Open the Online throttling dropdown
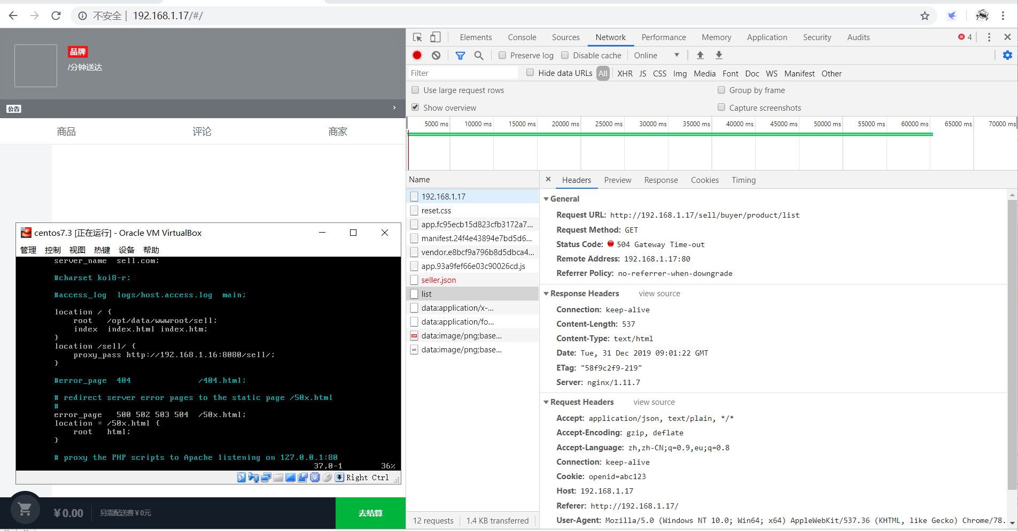 coord(657,55)
